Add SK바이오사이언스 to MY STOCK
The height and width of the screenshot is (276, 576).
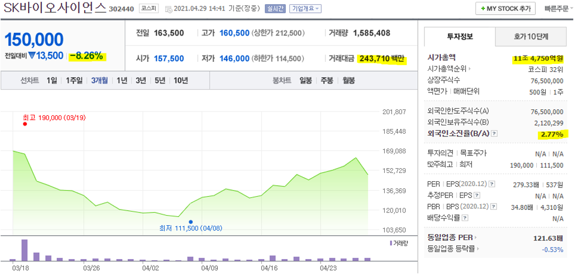point(505,9)
